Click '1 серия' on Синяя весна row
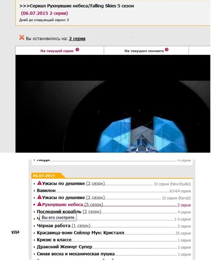This screenshot has width=211, height=261. pos(184,255)
